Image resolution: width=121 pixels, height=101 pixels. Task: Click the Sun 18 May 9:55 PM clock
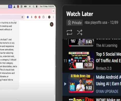[47, 6]
